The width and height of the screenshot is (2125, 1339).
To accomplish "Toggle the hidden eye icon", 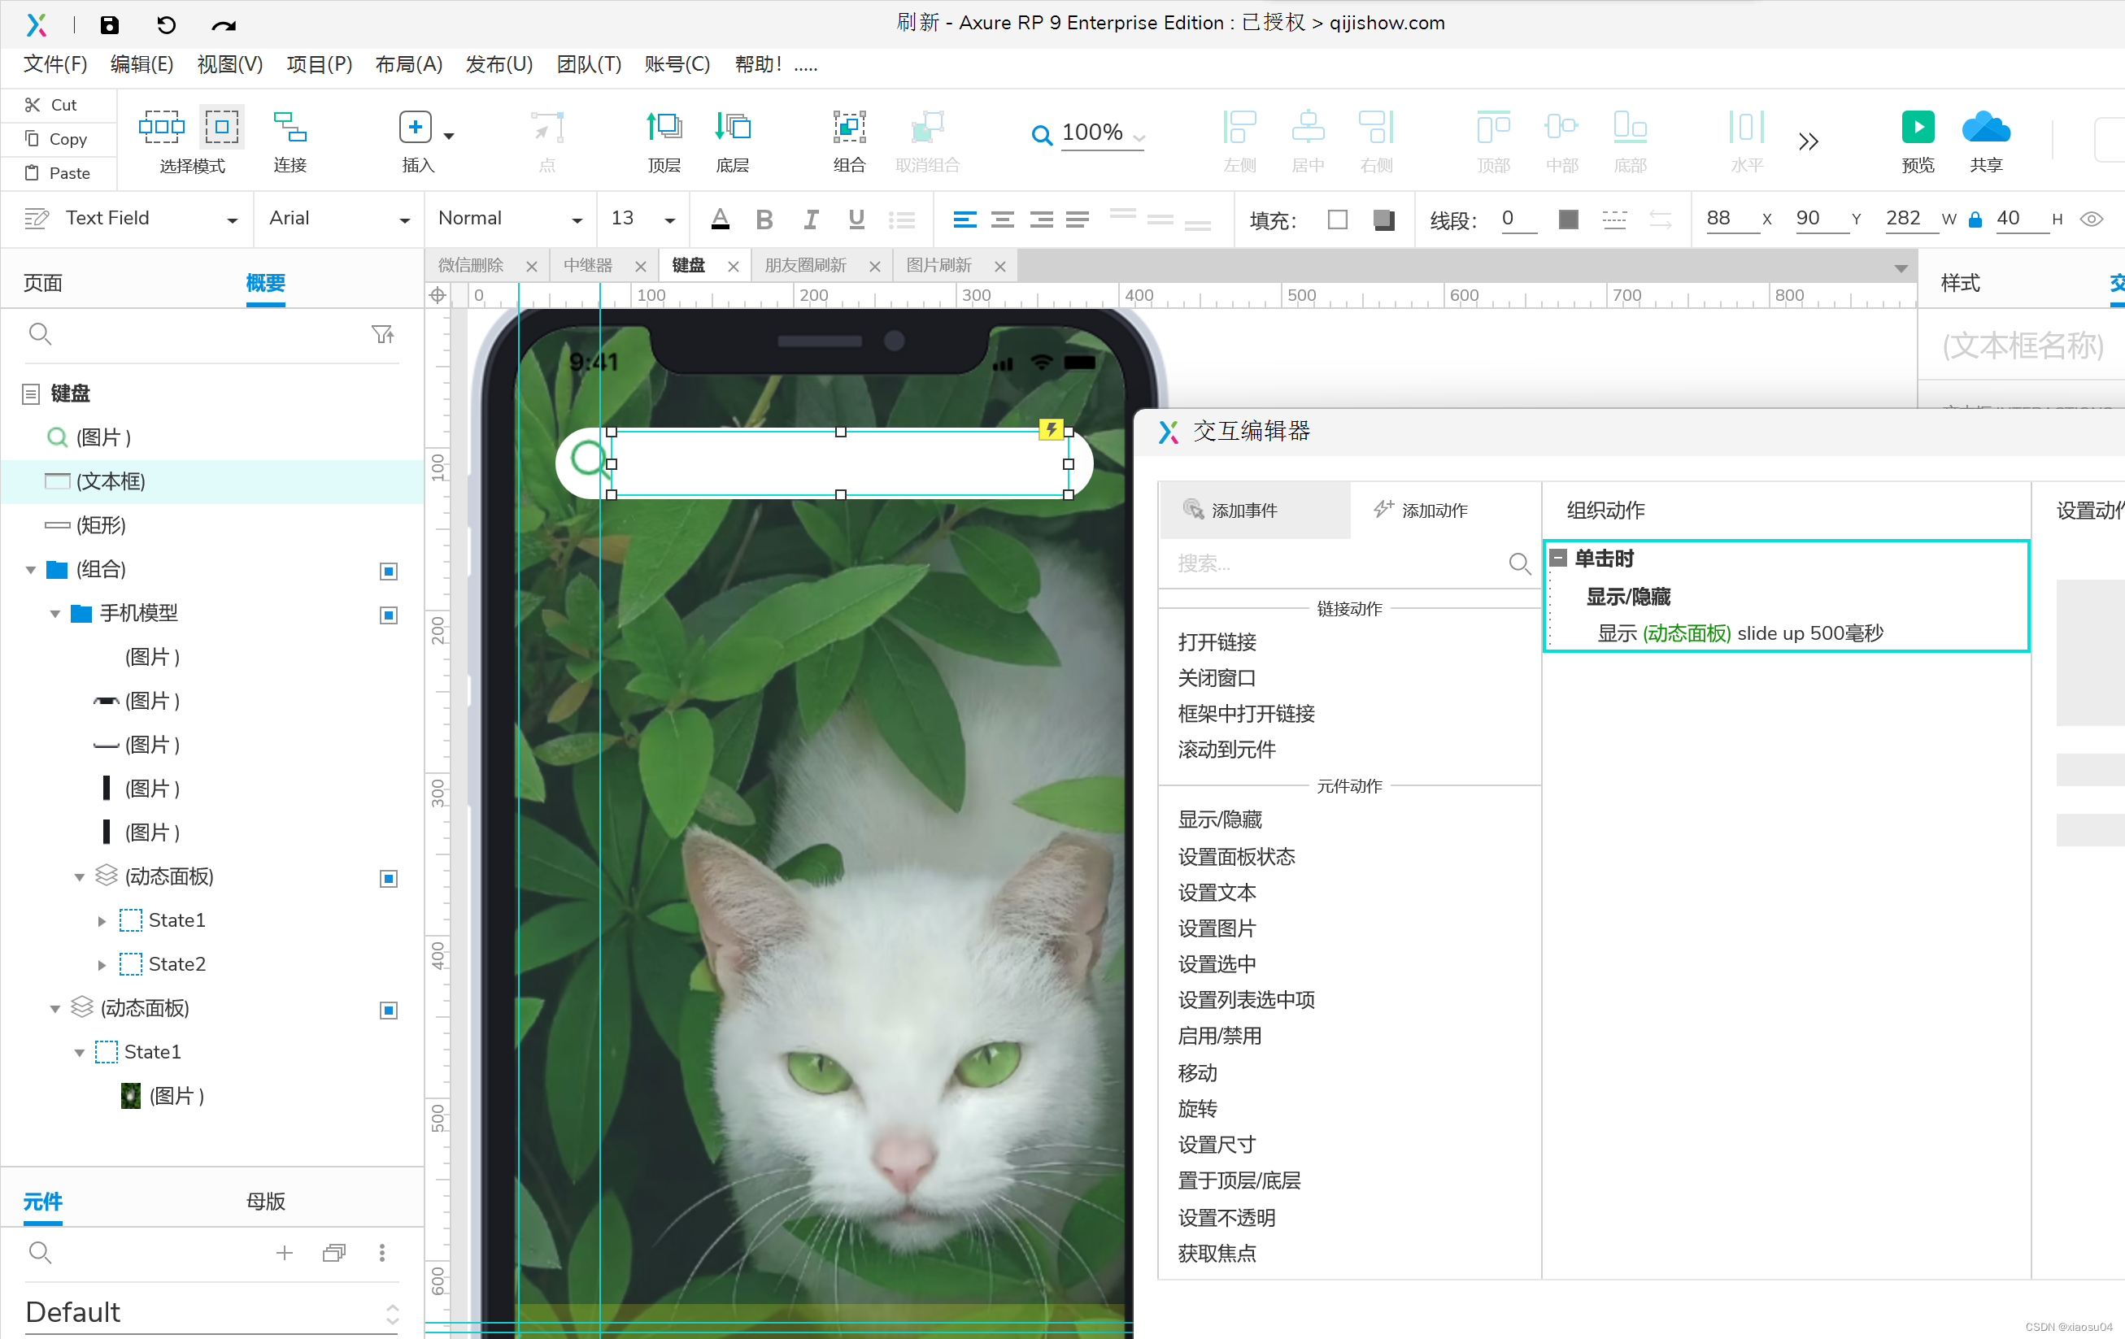I will pyautogui.click(x=2092, y=220).
